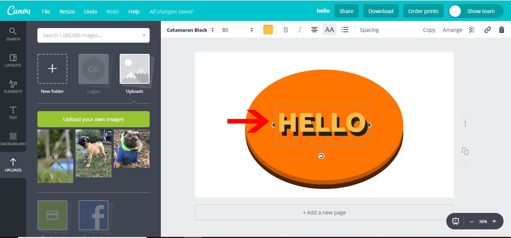Open the Search panel

(13, 34)
